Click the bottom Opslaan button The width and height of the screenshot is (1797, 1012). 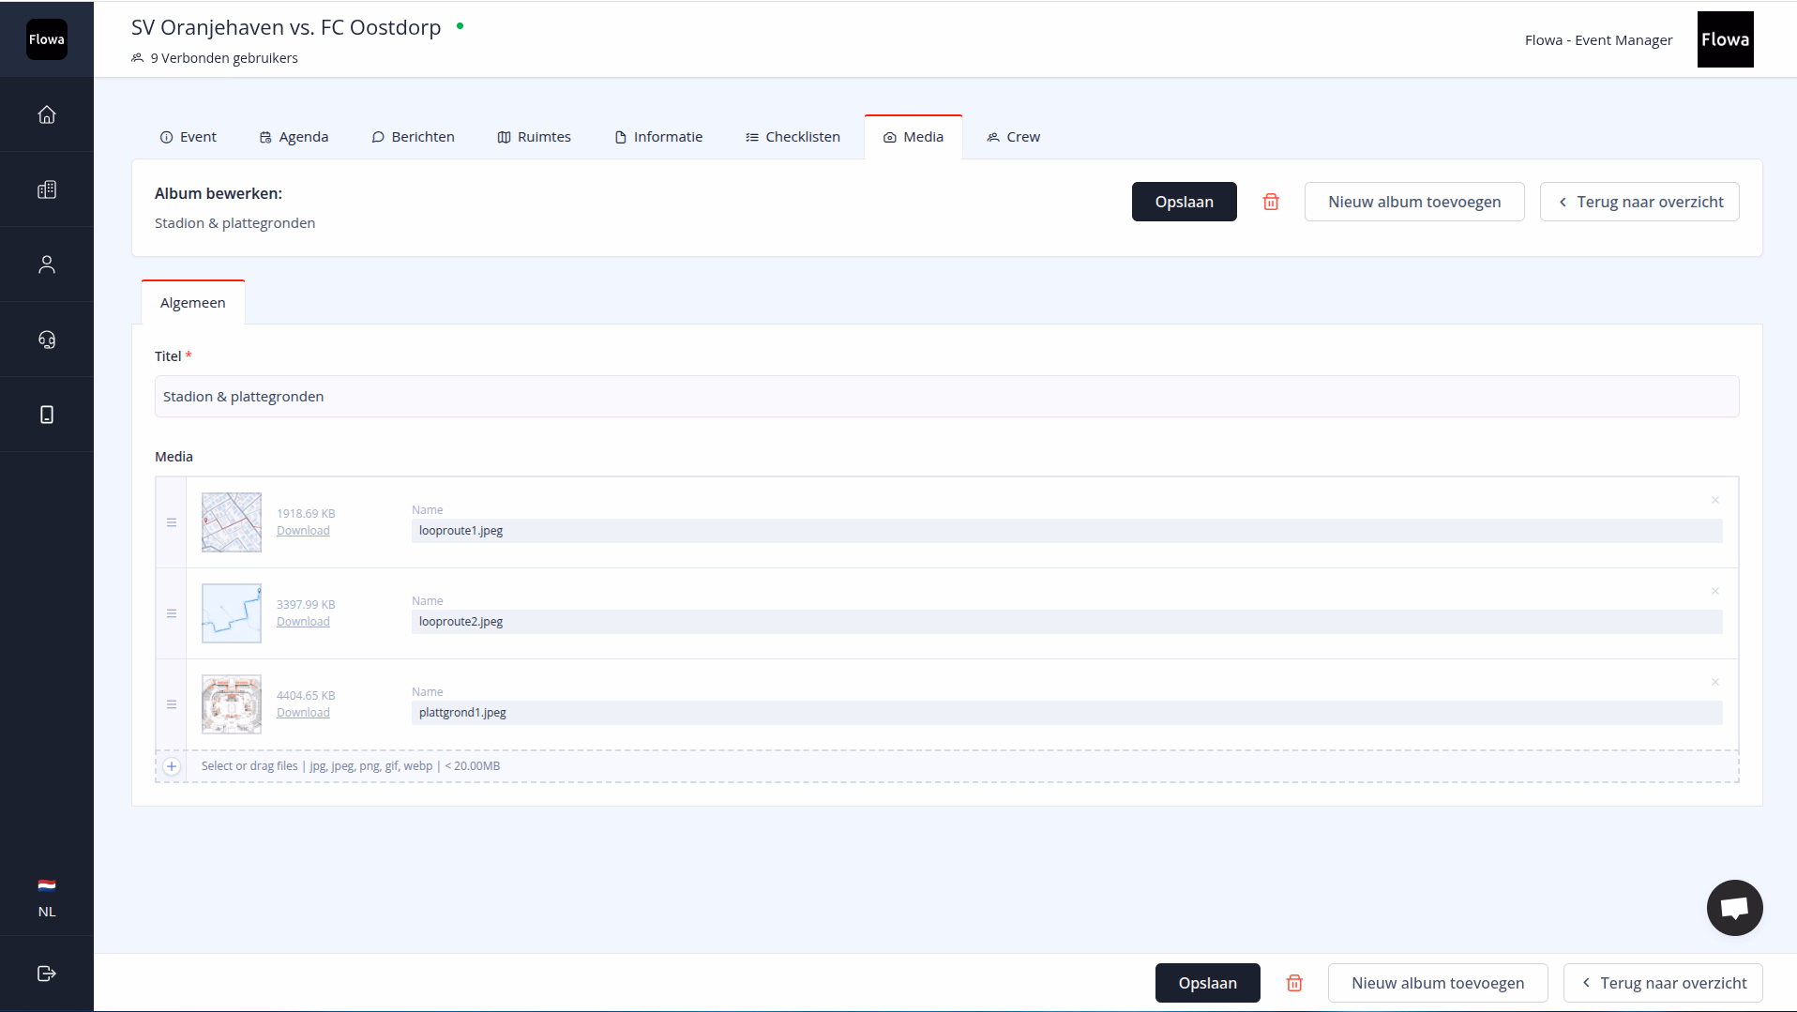(x=1208, y=983)
